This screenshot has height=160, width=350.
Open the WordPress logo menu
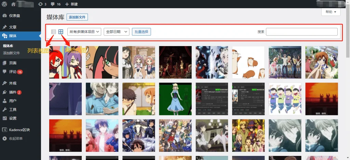click(4, 4)
